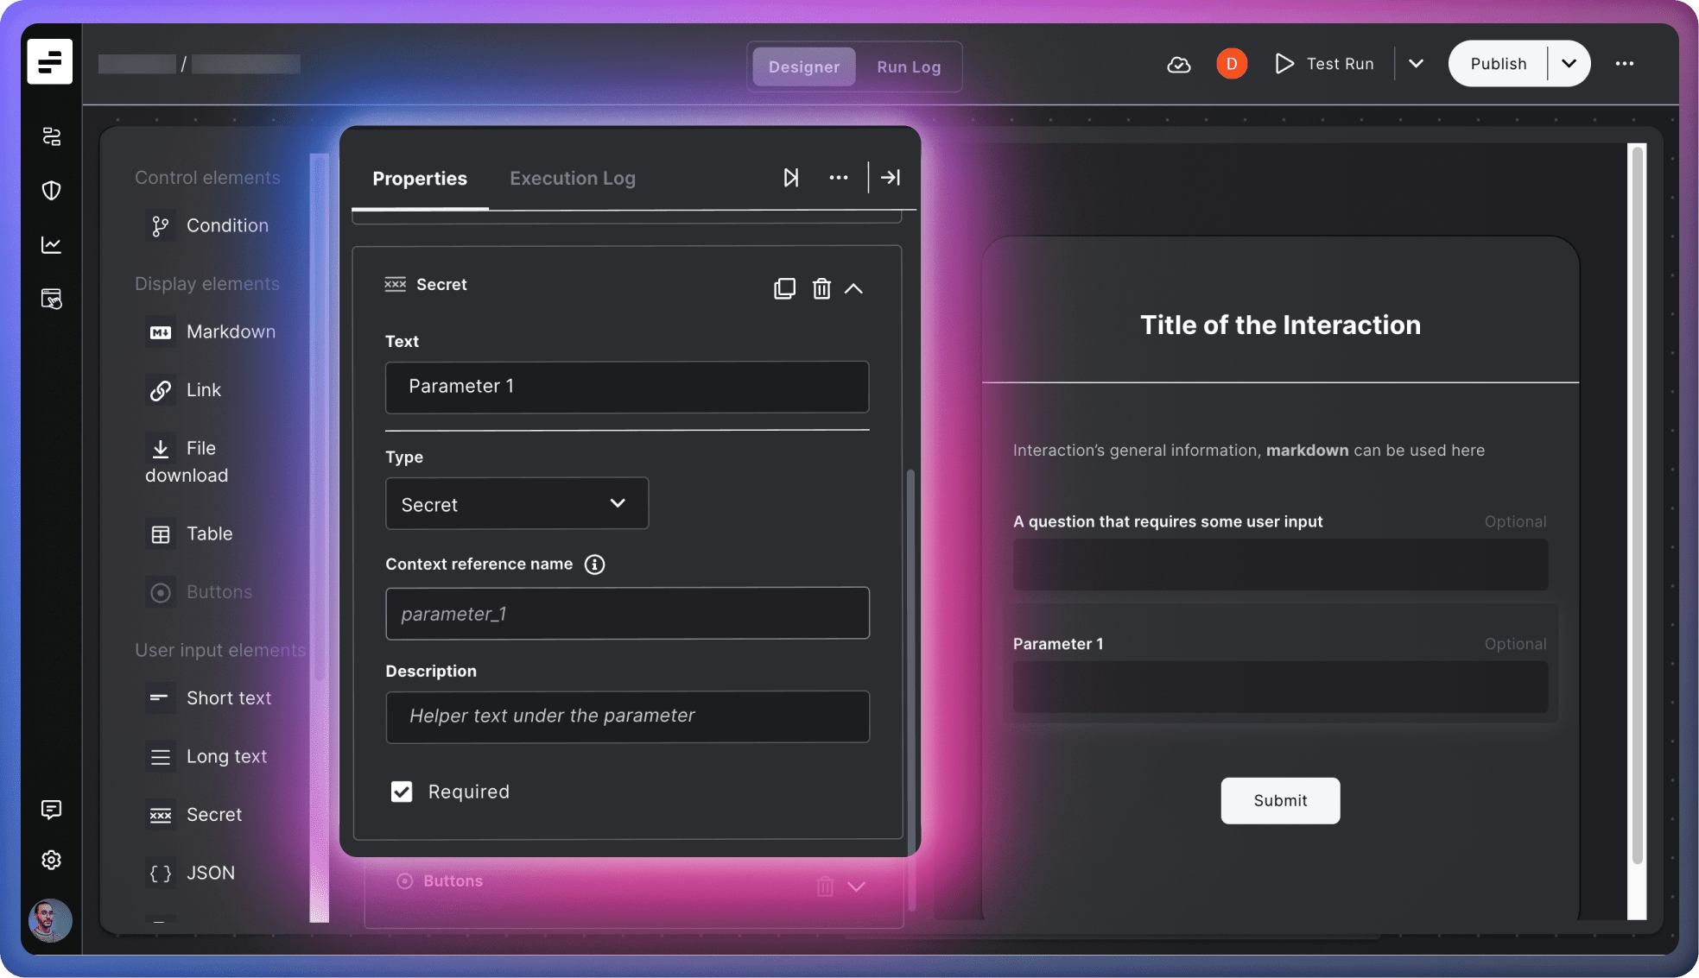Duplicate the Secret element via copy icon
The width and height of the screenshot is (1699, 978).
tap(784, 288)
